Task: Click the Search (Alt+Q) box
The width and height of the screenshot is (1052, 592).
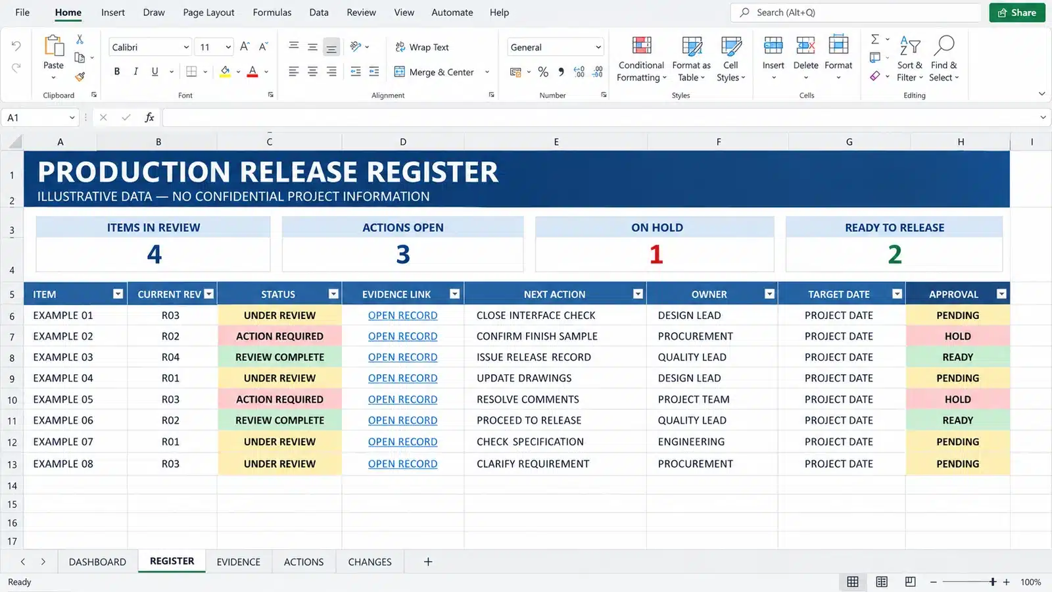Action: point(855,12)
